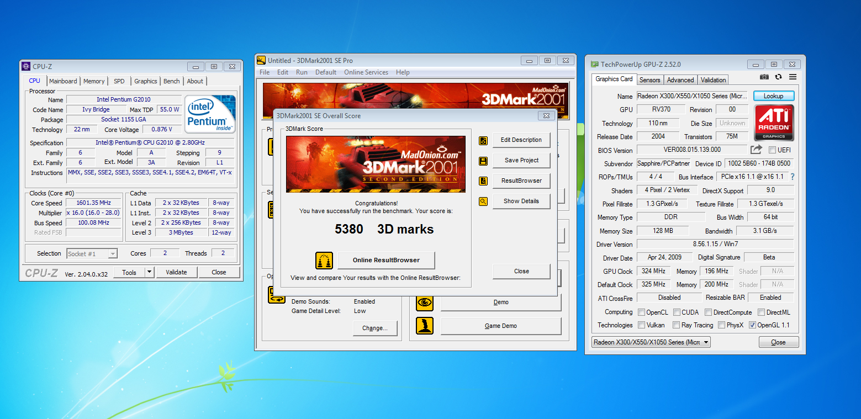Click the Tools button in CPU-Z
The image size is (861, 419).
(x=129, y=272)
